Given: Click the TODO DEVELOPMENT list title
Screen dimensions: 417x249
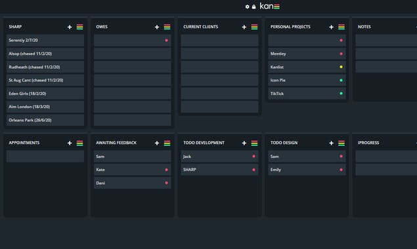Looking at the screenshot, I should 204,143.
